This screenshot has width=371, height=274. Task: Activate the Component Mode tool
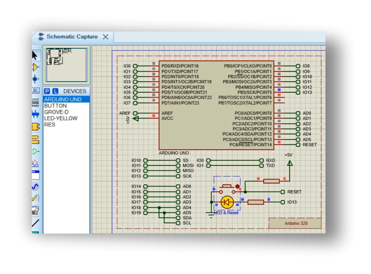[x=35, y=67]
